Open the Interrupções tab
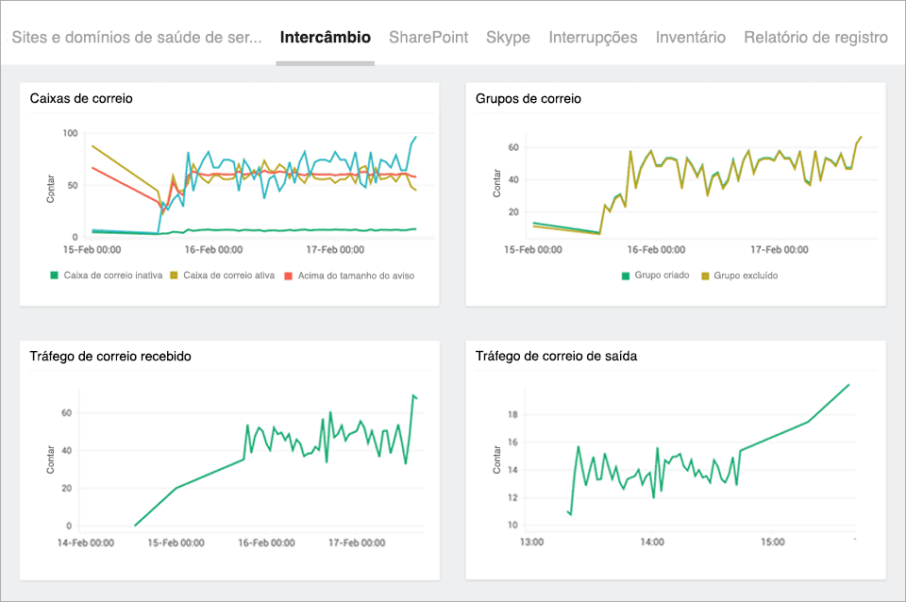 click(x=593, y=38)
